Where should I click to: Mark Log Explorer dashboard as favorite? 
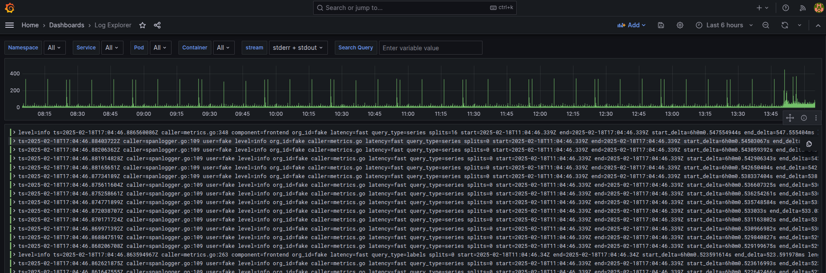coord(143,25)
